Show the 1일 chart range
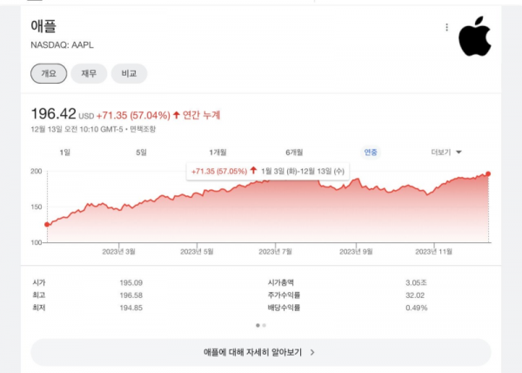The height and width of the screenshot is (373, 522). pos(64,152)
